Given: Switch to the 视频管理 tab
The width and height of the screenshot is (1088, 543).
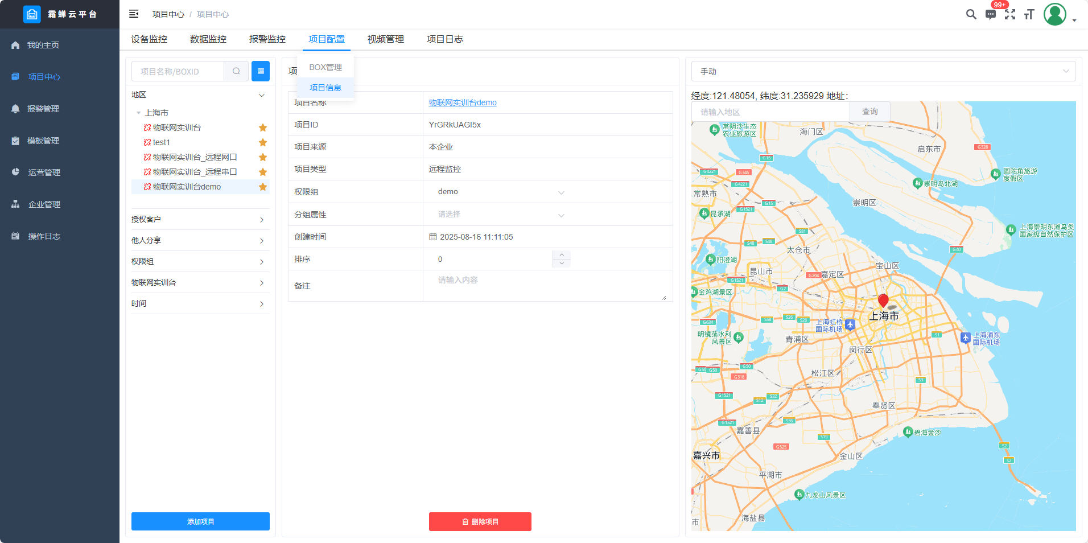Looking at the screenshot, I should [x=385, y=39].
